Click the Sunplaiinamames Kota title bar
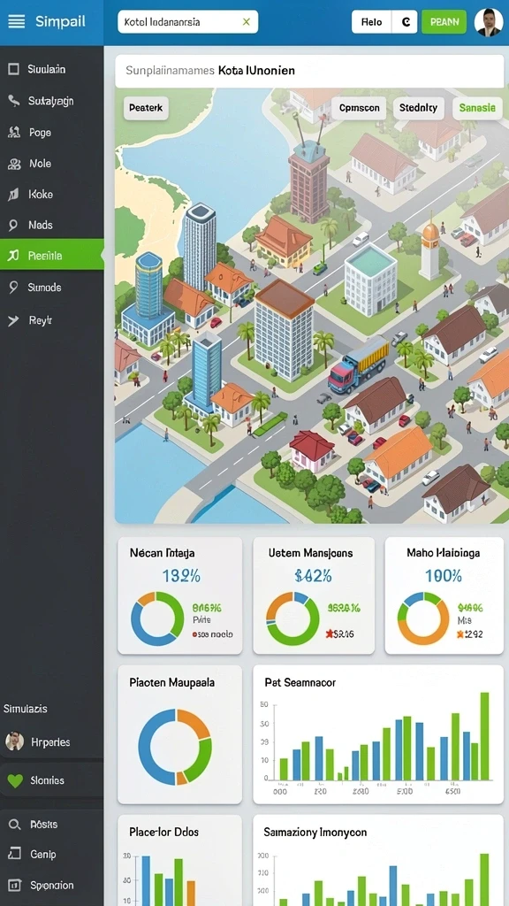This screenshot has width=509, height=906. tap(309, 71)
